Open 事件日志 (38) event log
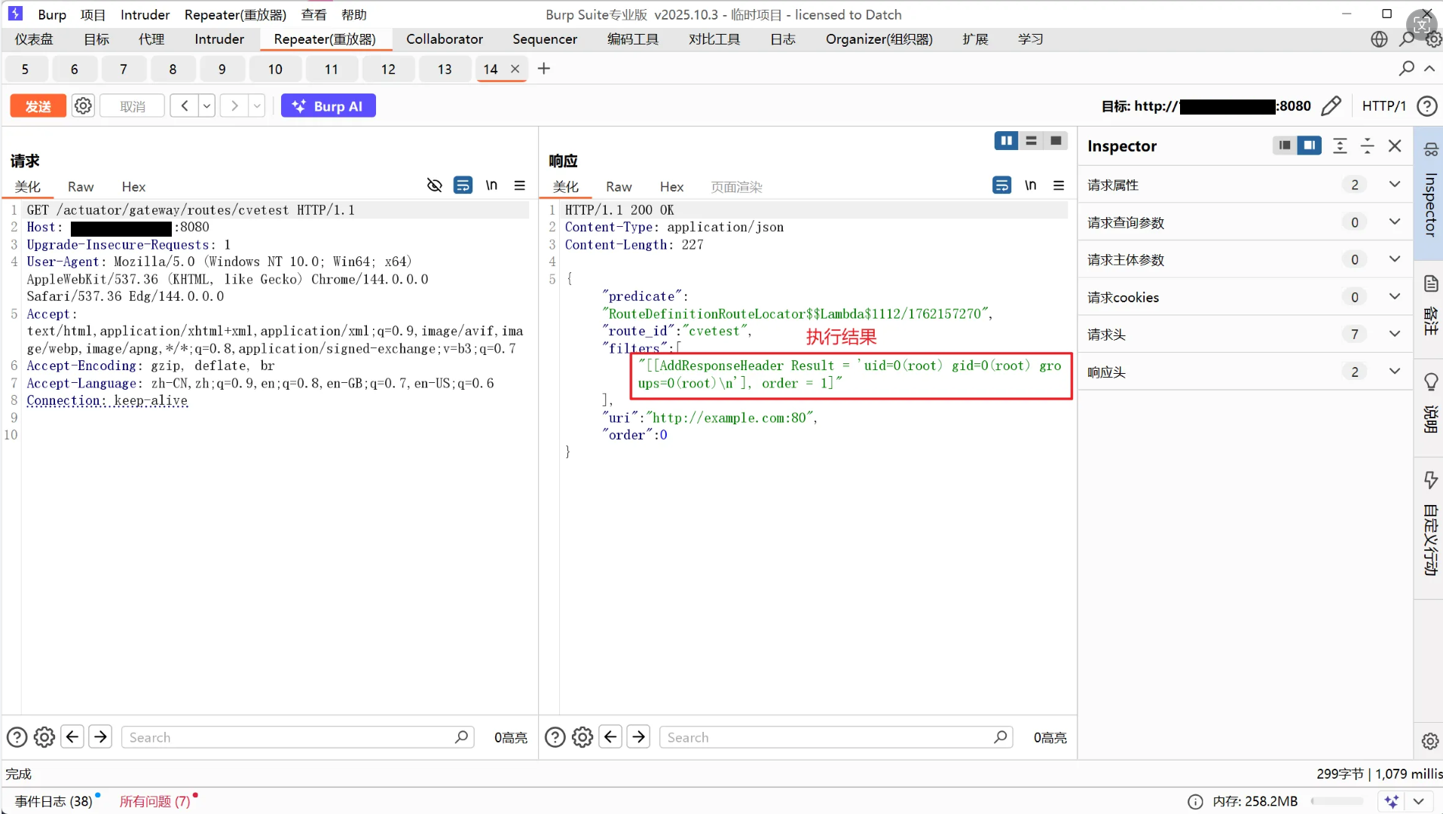This screenshot has height=814, width=1443. 54,801
